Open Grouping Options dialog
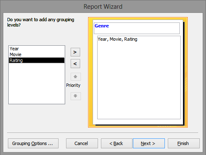 (33, 143)
